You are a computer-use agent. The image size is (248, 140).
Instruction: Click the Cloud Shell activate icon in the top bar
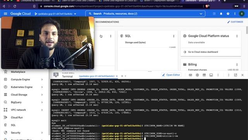(x=214, y=14)
